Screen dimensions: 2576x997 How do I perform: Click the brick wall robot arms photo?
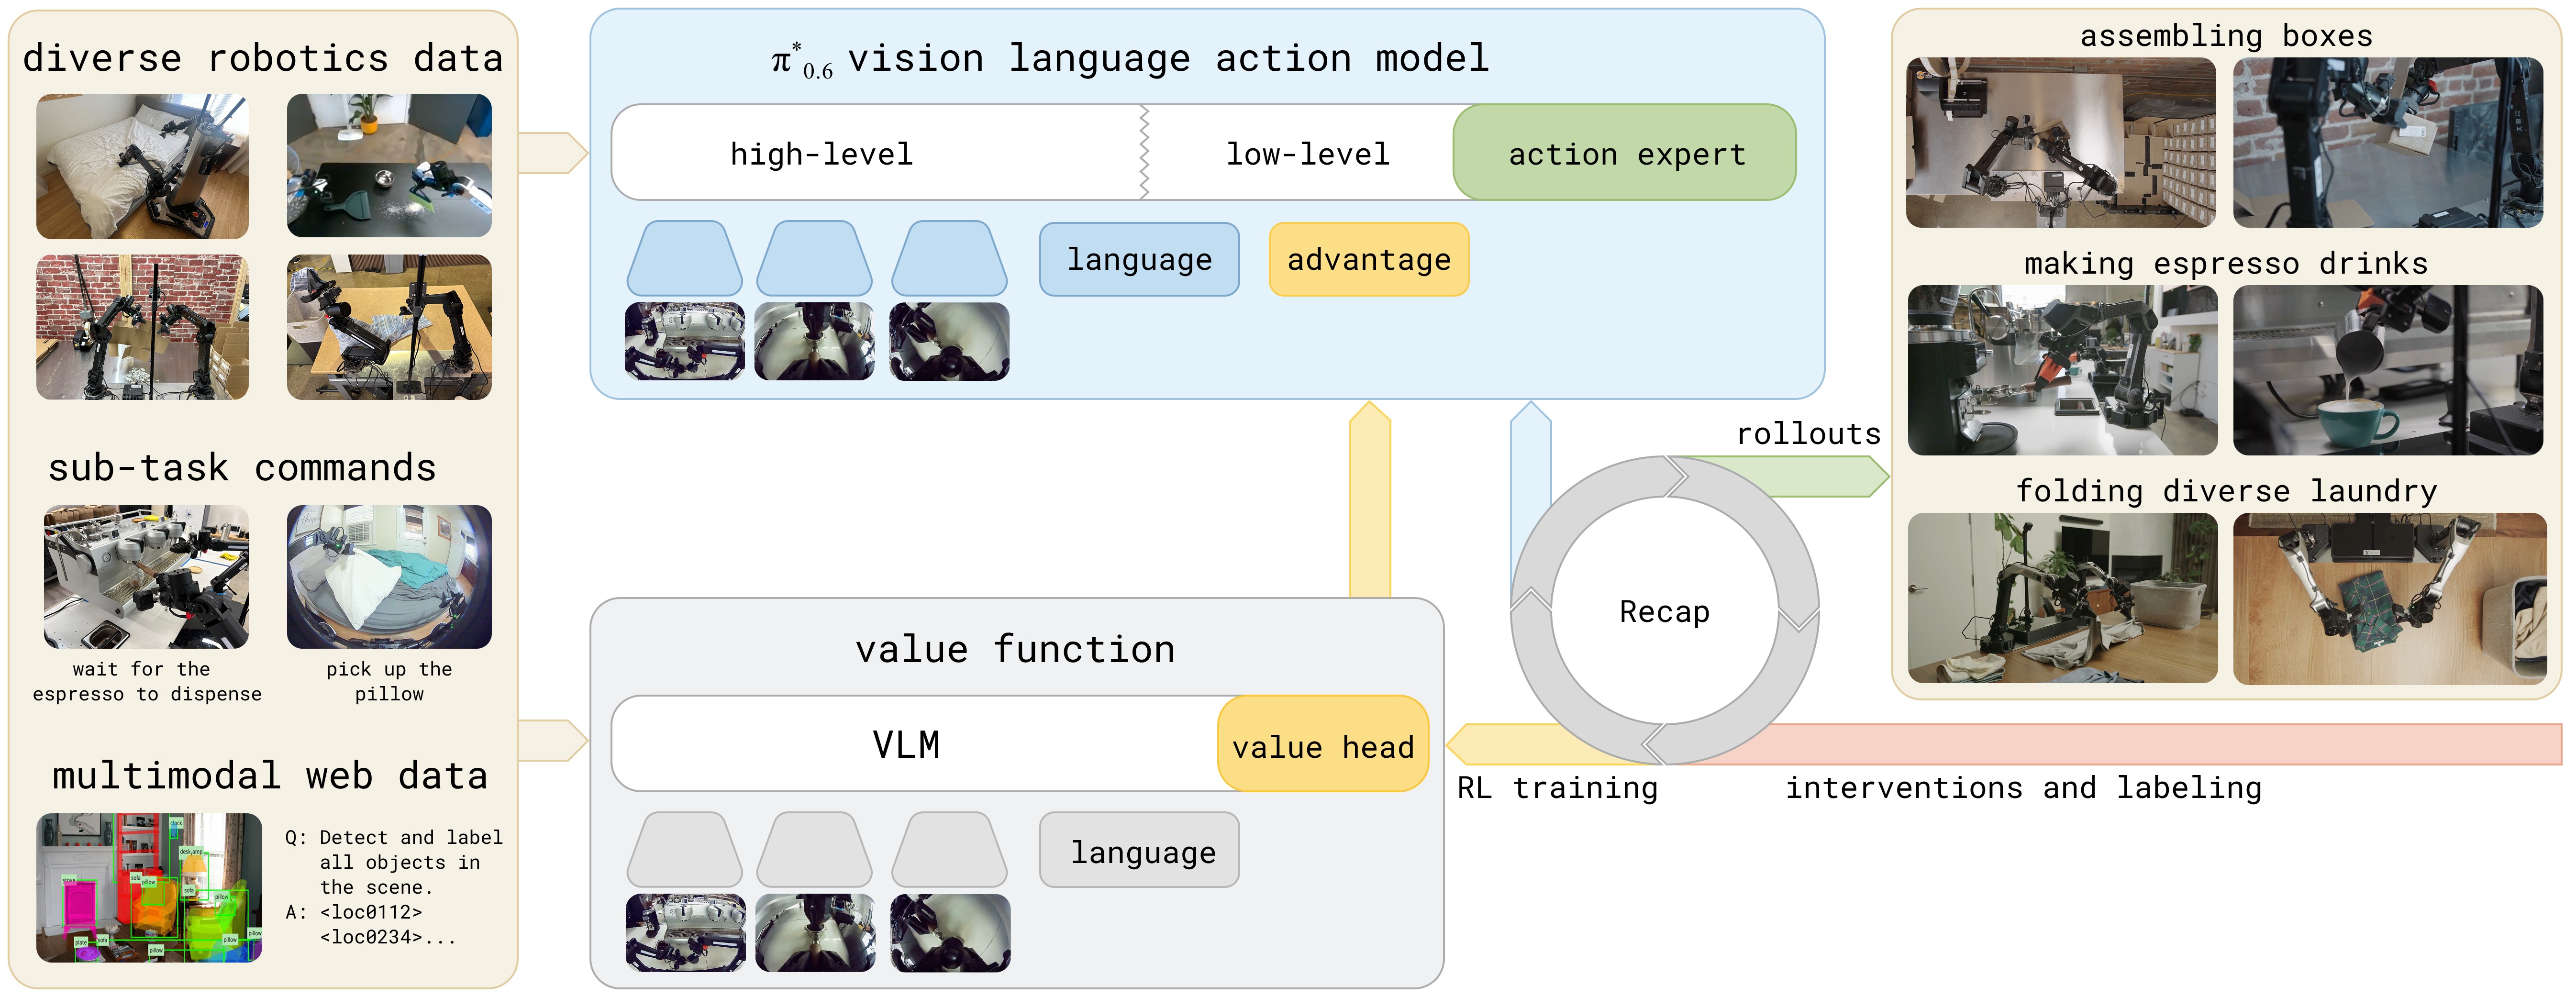coord(143,327)
